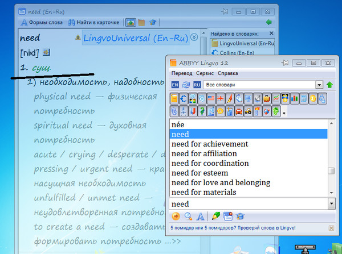
Task: Toggle the red feather quill dictionary
Action: (230, 99)
